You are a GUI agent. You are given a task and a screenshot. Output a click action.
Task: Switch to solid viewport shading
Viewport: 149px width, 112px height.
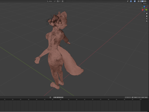point(142,1)
